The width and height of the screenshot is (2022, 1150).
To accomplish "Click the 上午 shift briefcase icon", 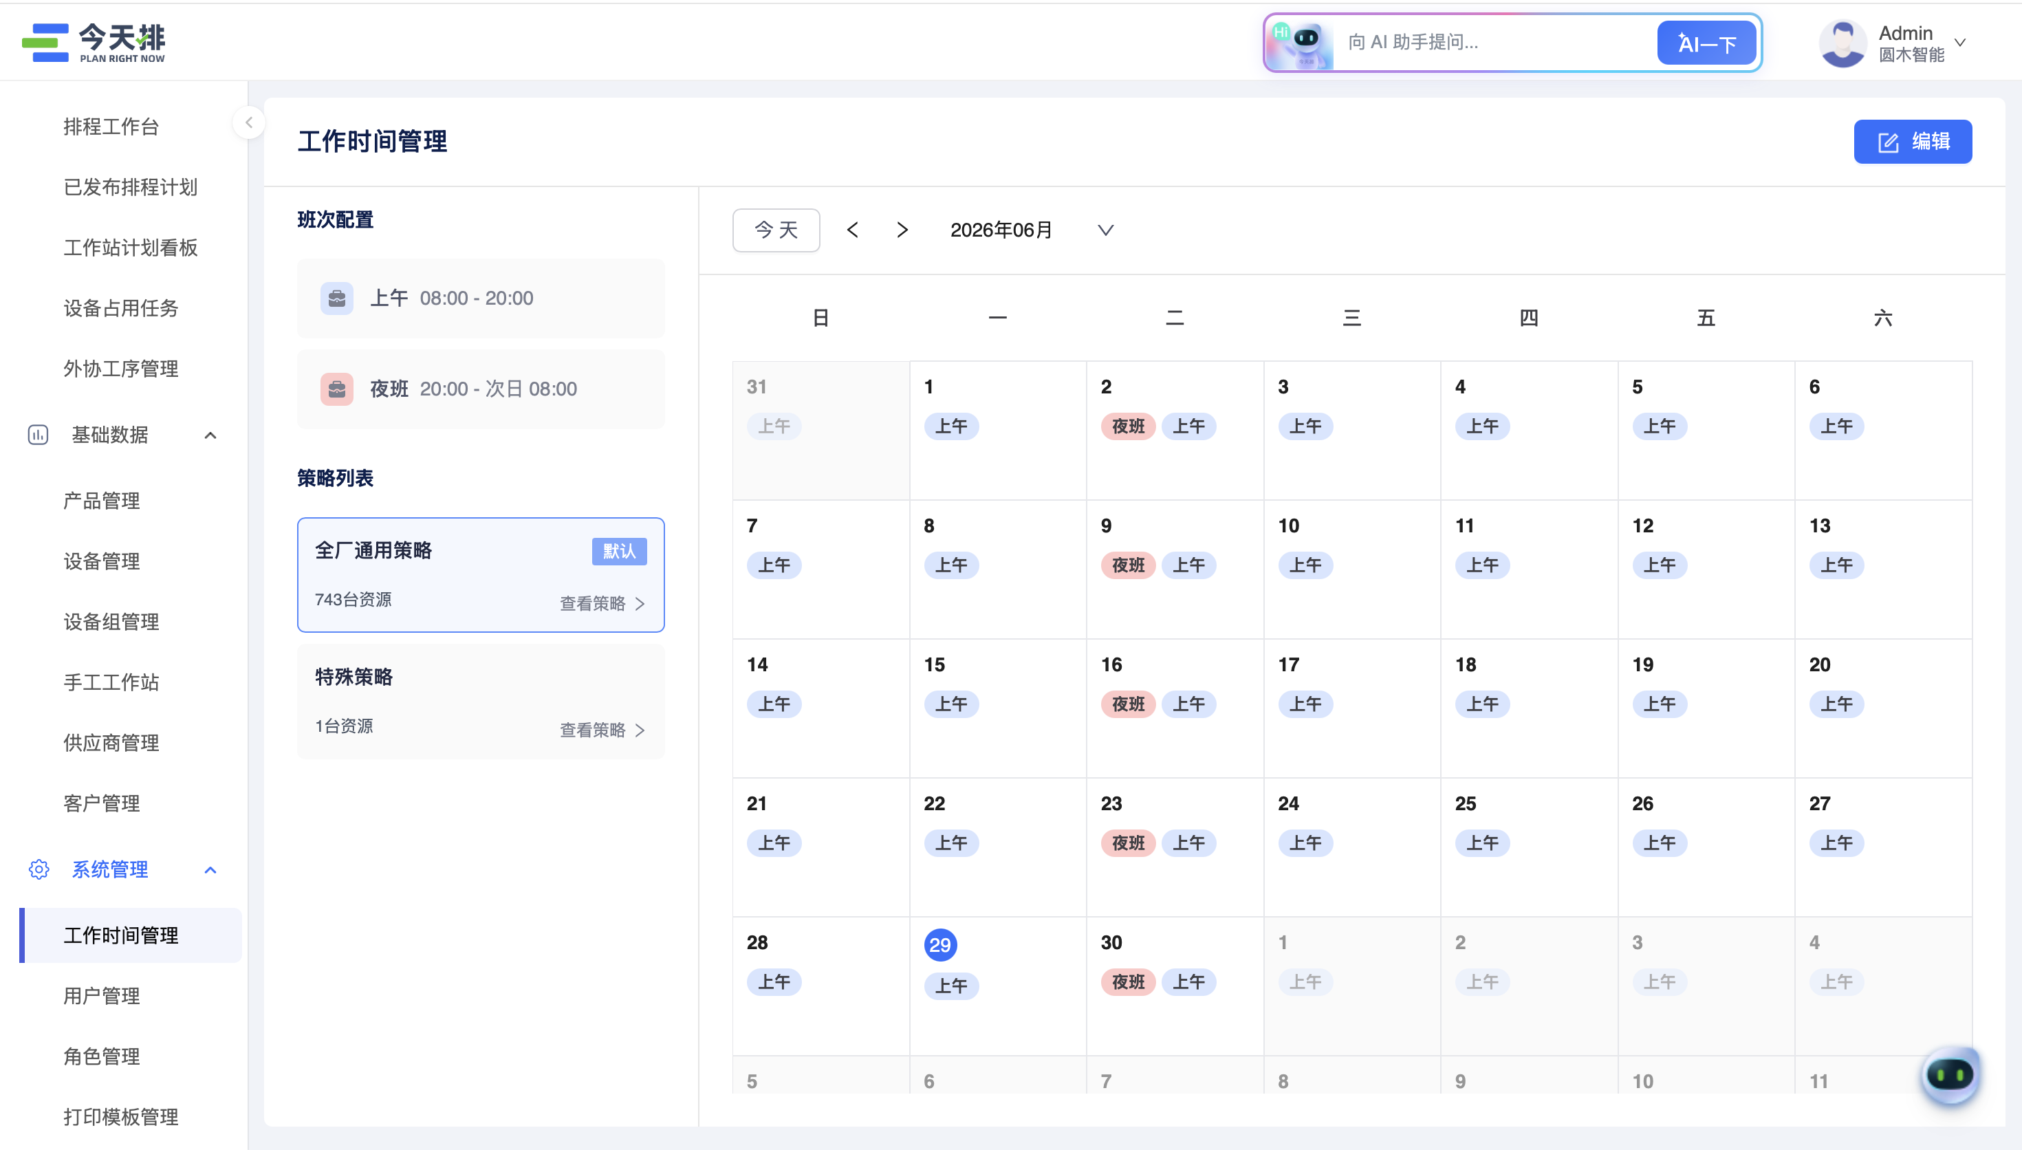I will [x=337, y=299].
